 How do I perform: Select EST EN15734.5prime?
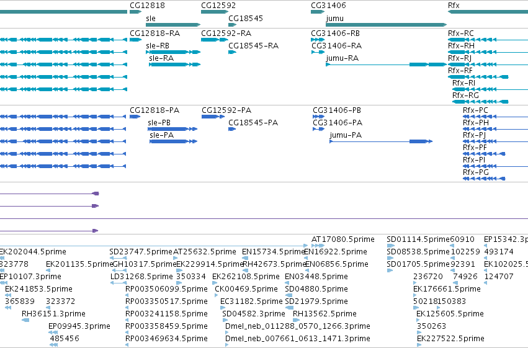[274, 252]
